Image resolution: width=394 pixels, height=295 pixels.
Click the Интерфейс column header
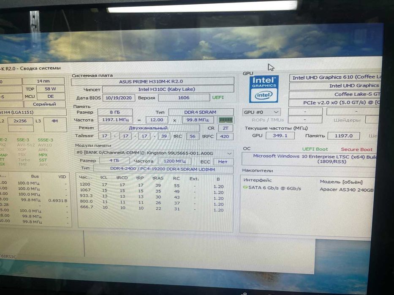pos(258,180)
